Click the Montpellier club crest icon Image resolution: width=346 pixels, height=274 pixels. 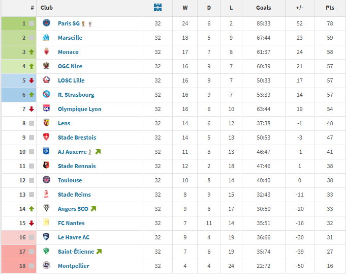click(47, 266)
